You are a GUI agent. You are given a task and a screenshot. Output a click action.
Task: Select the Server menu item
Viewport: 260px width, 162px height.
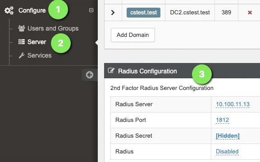(36, 42)
